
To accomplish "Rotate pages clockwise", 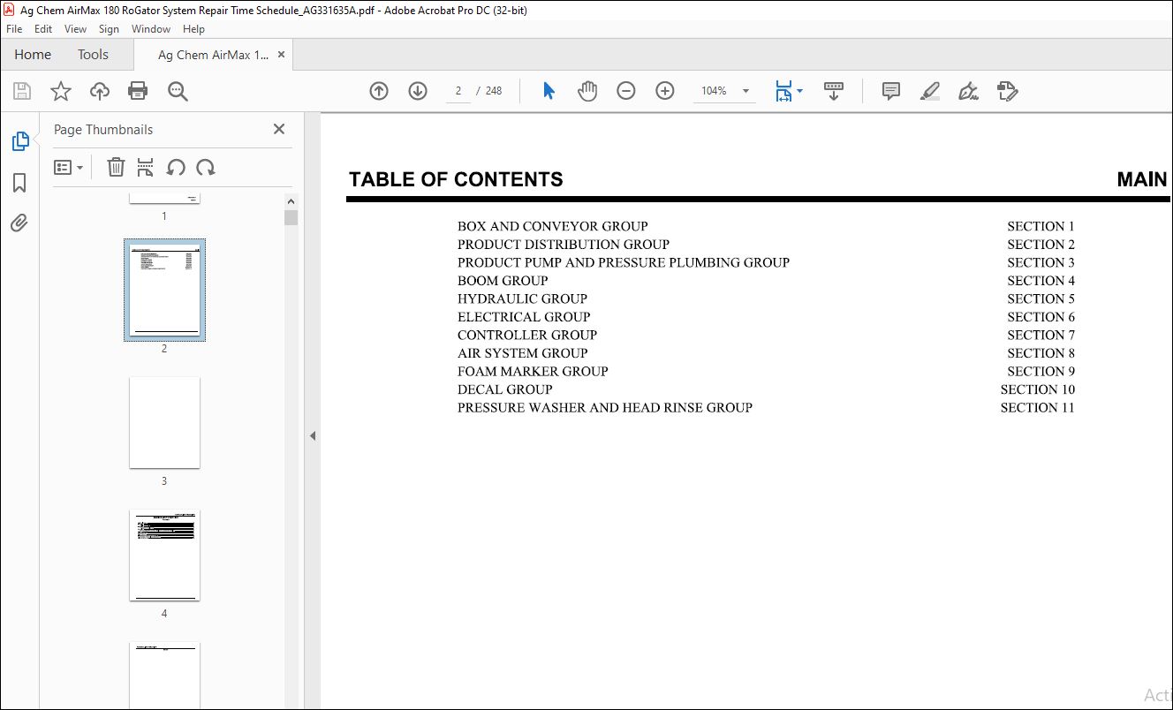I will [x=206, y=167].
